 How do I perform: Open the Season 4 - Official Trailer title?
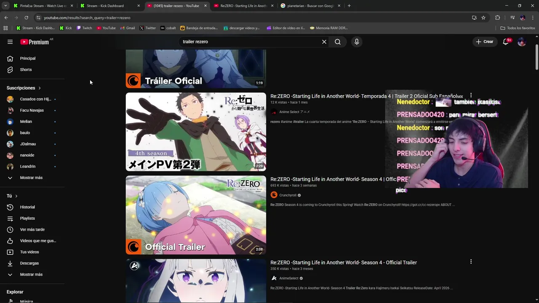344,262
